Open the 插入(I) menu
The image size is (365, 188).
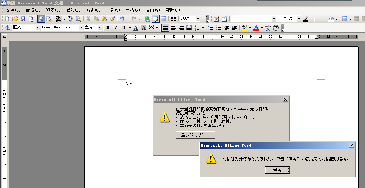pos(73,10)
